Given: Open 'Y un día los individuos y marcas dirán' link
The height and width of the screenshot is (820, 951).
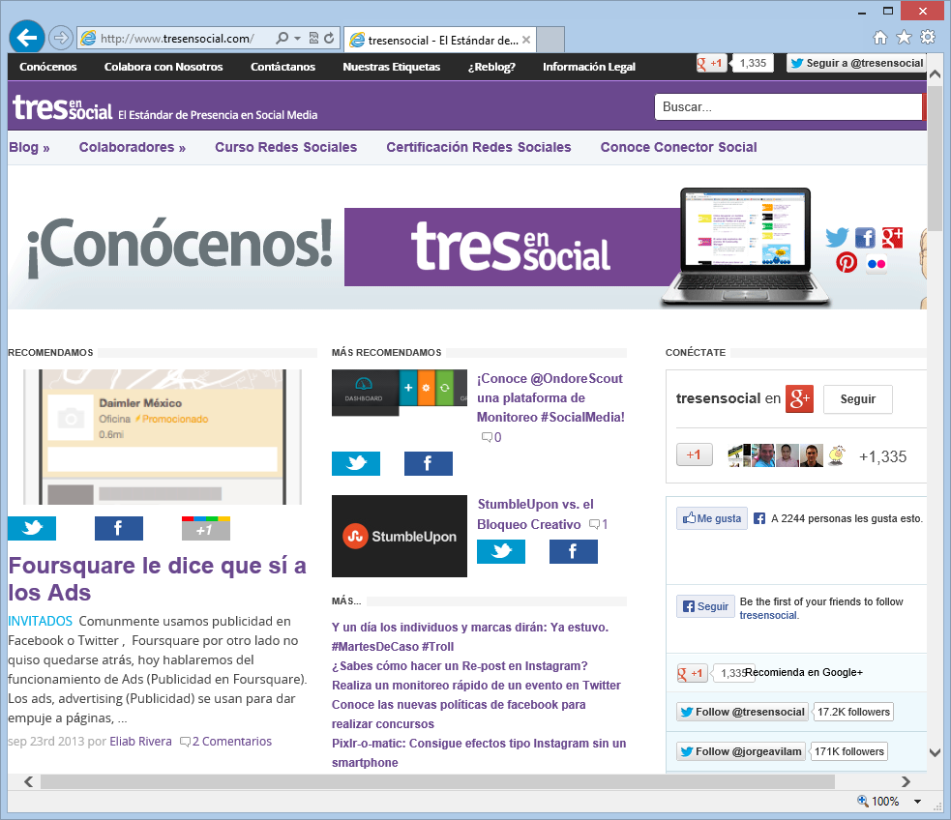Looking at the screenshot, I should pos(470,637).
